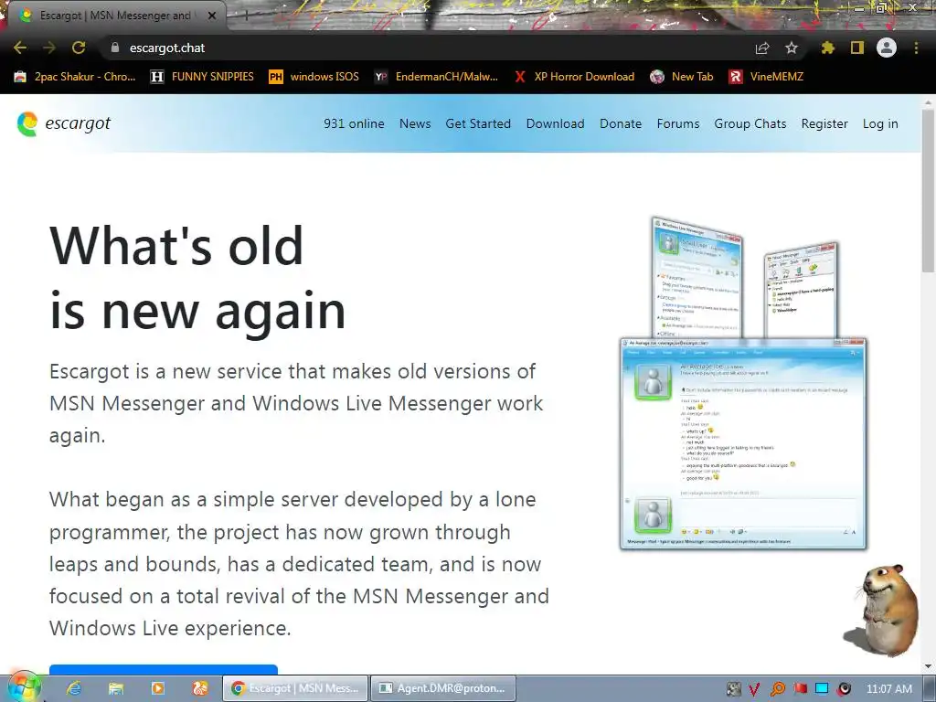The width and height of the screenshot is (936, 702).
Task: Click the red V tray icon
Action: coord(755,689)
